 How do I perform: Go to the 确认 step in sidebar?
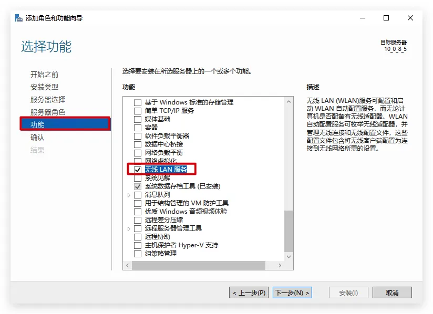click(x=37, y=138)
